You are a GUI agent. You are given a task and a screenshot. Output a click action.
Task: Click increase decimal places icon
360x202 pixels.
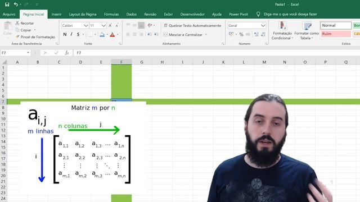point(256,34)
